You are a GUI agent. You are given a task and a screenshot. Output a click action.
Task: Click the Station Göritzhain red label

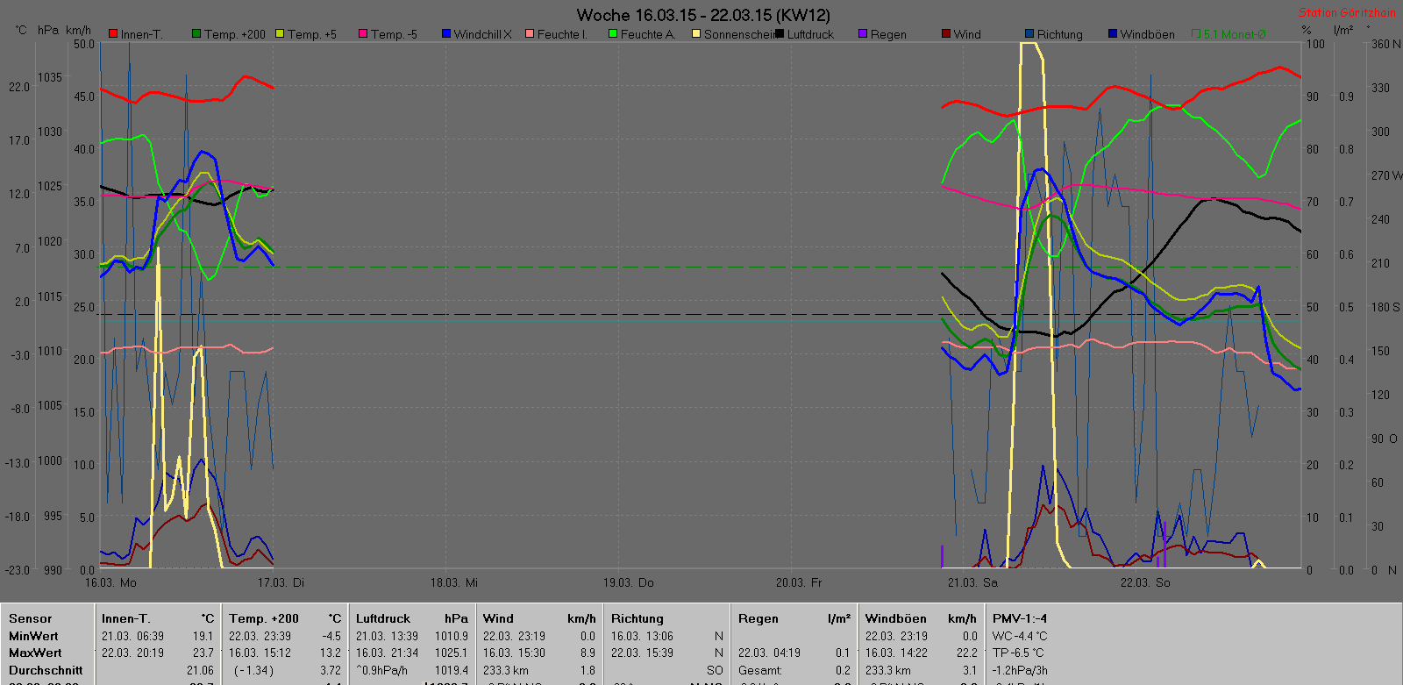point(1347,12)
